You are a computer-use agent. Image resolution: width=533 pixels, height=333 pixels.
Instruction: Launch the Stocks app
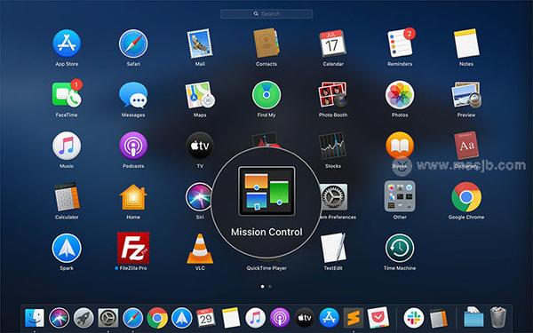[x=333, y=146]
